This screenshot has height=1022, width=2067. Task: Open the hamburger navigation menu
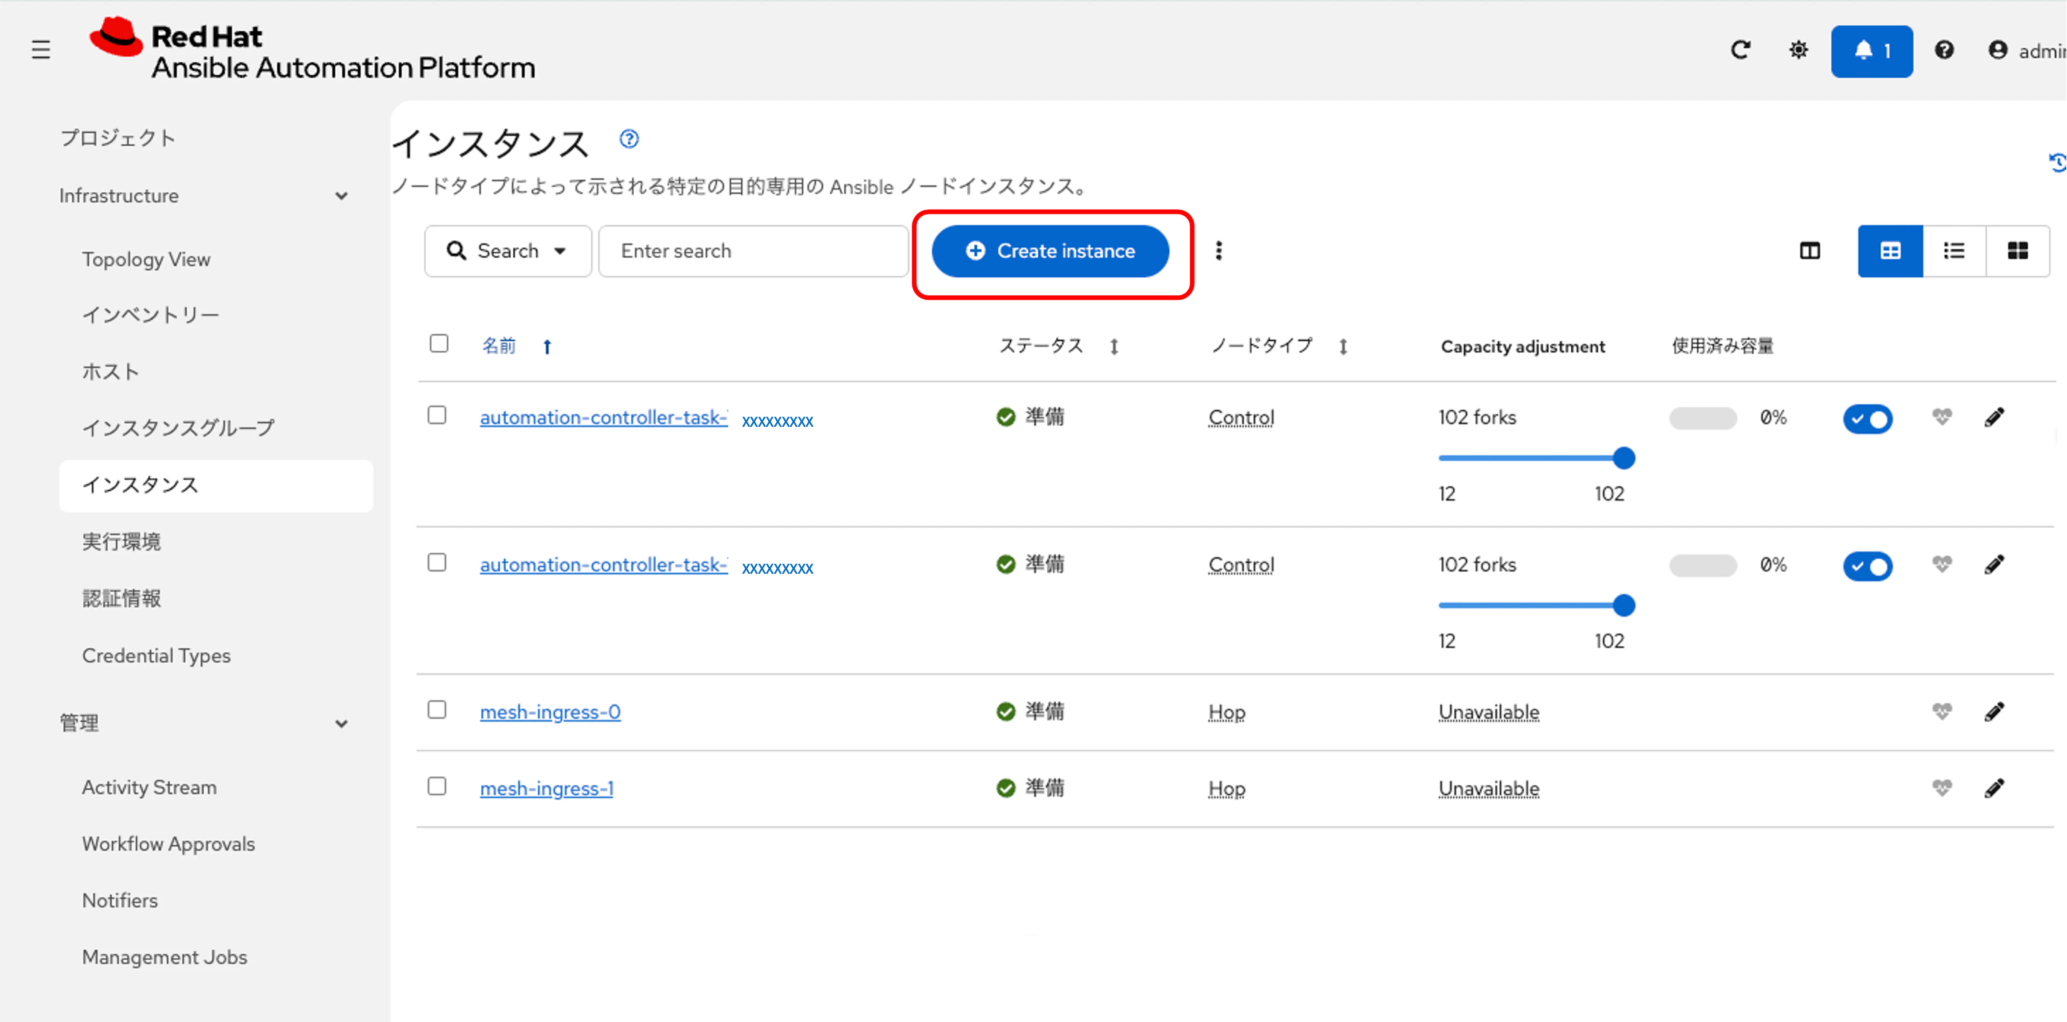(41, 50)
